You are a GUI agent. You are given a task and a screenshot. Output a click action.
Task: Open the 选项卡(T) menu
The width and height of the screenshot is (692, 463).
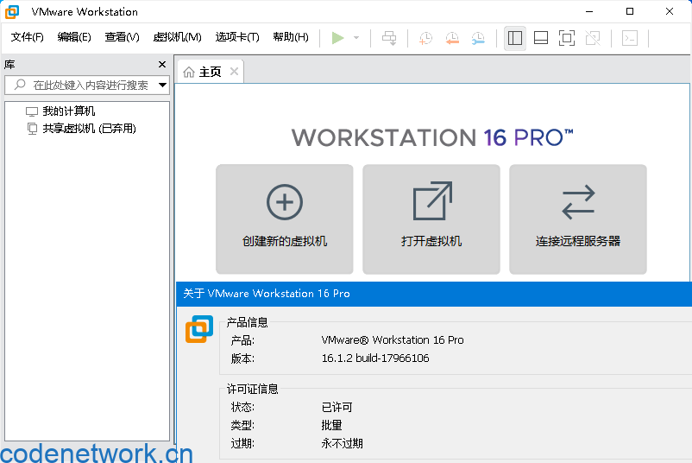[x=237, y=37]
